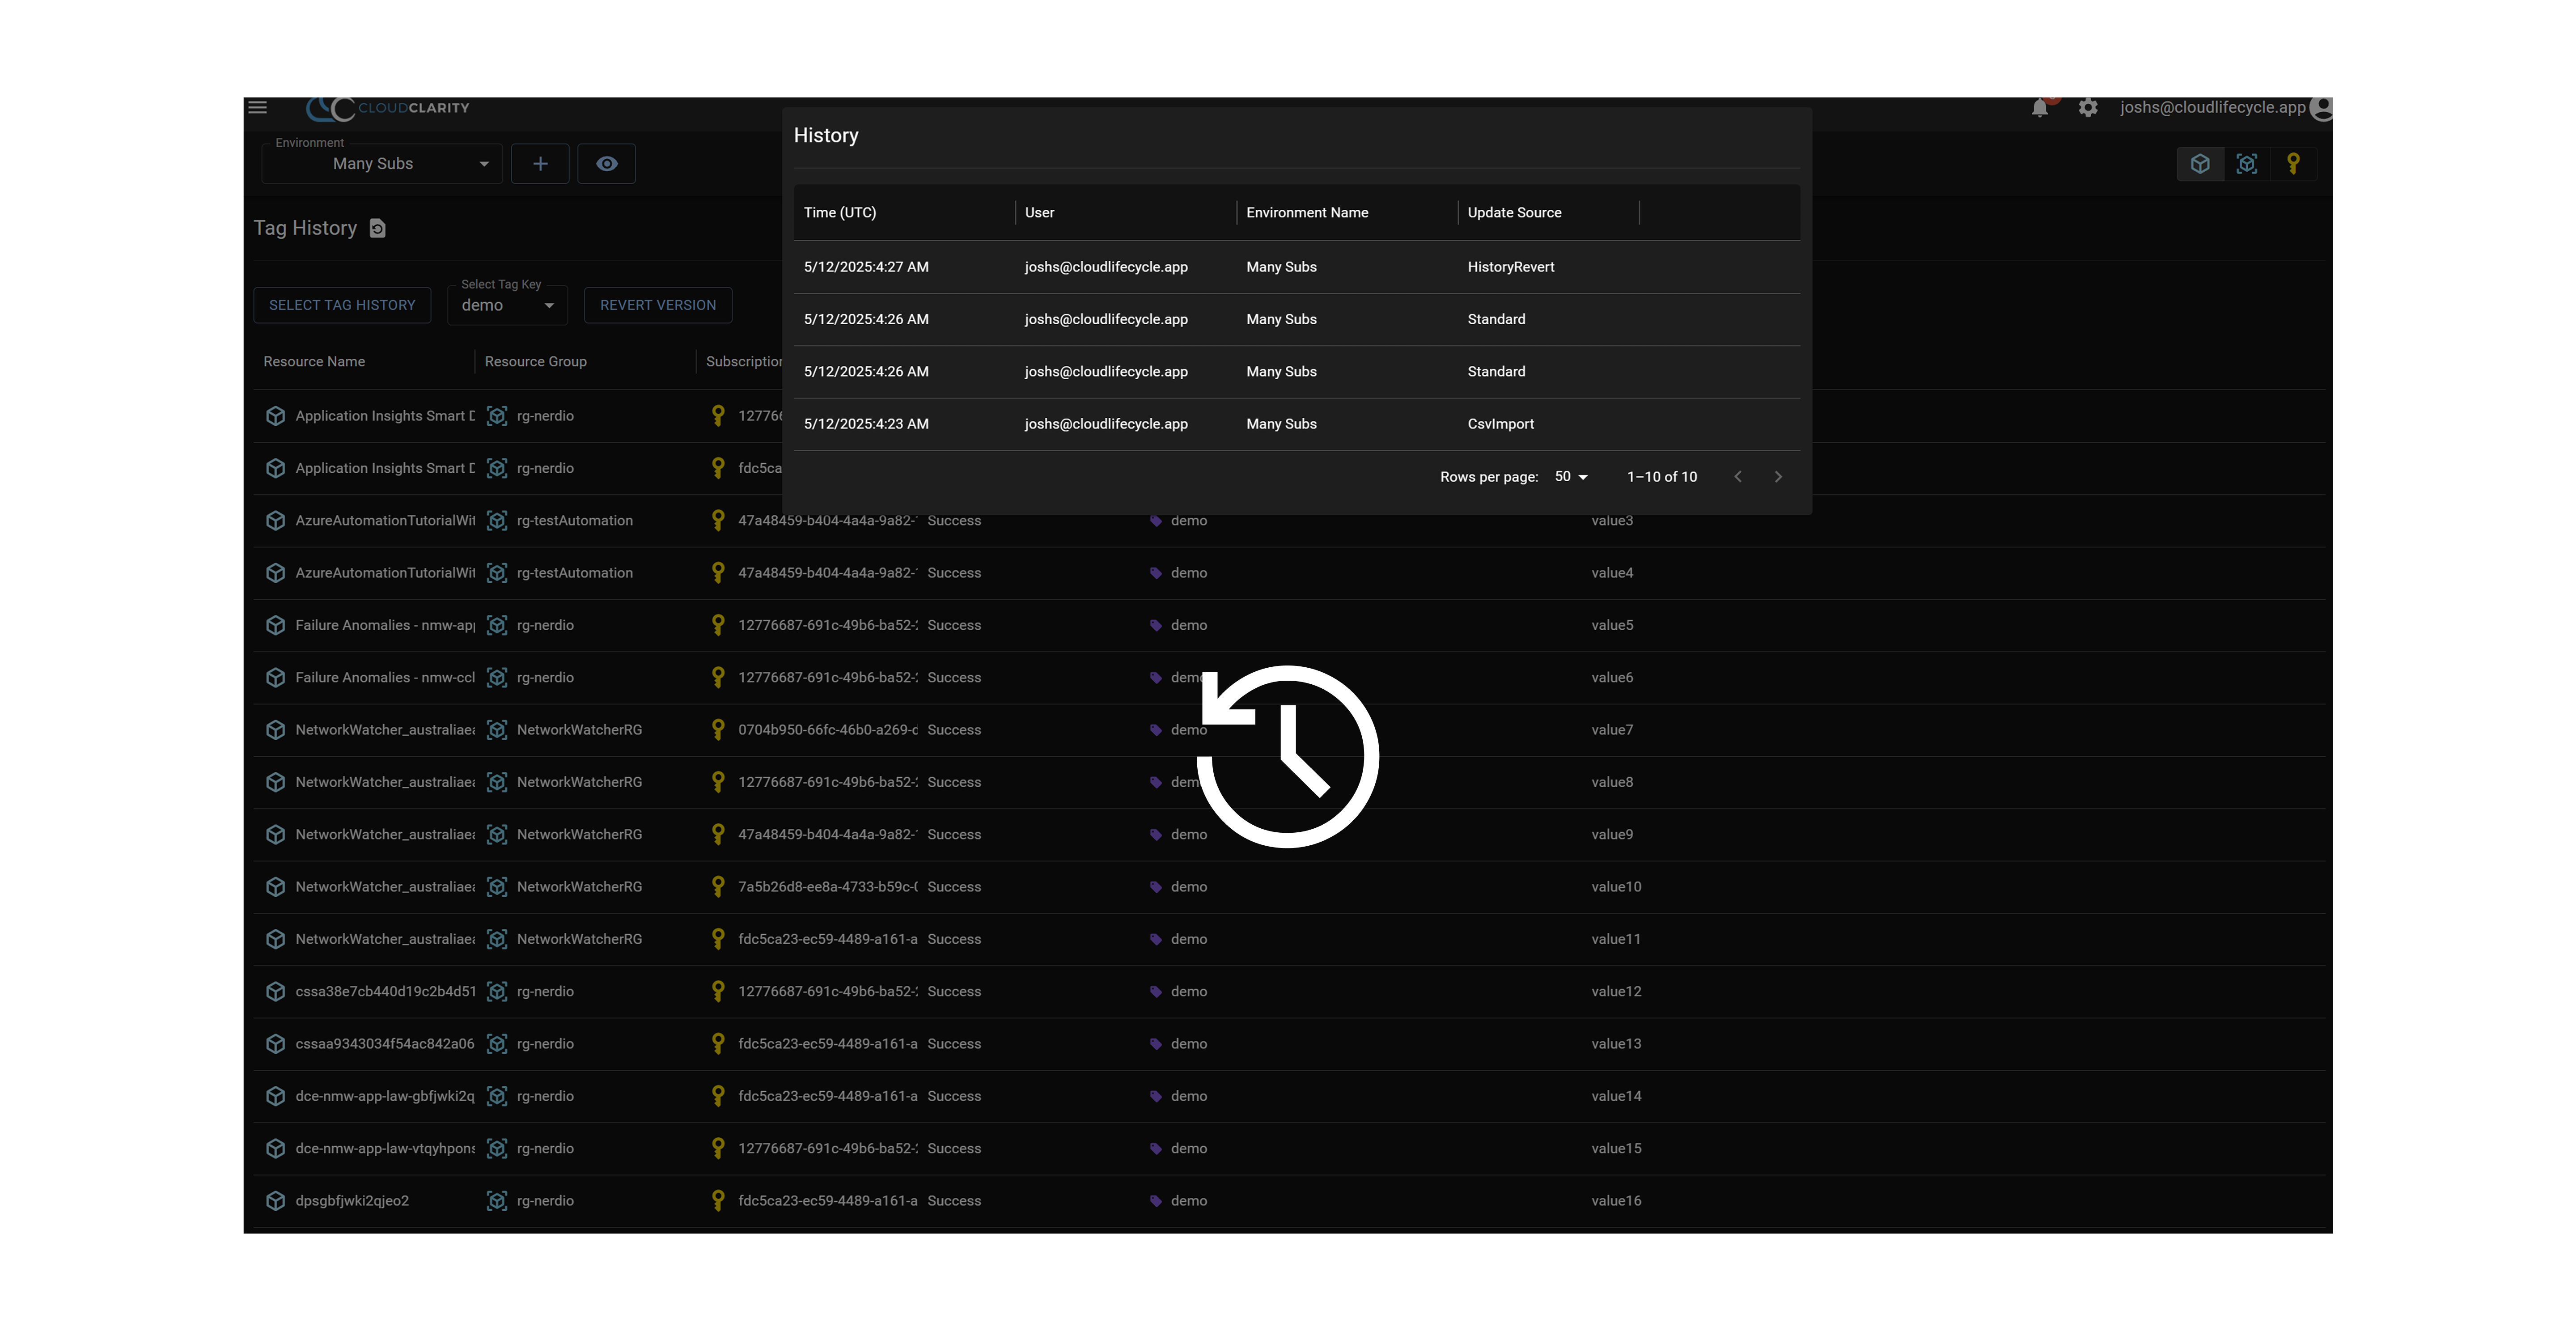Open the Select Tag Key dropdown
The image size is (2576, 1331).
pyautogui.click(x=508, y=305)
